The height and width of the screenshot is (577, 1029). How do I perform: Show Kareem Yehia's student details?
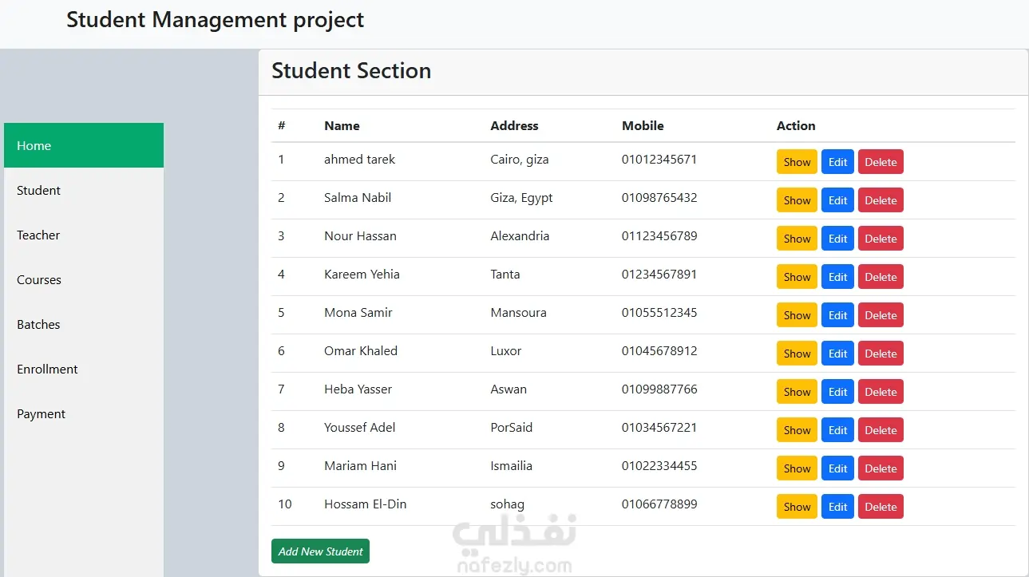[x=797, y=277]
